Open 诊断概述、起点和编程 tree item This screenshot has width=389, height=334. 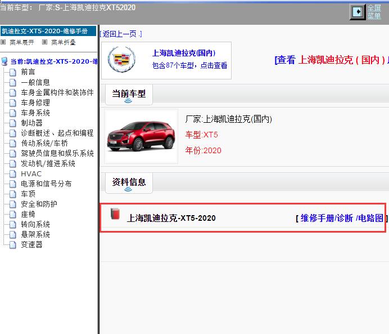point(57,133)
